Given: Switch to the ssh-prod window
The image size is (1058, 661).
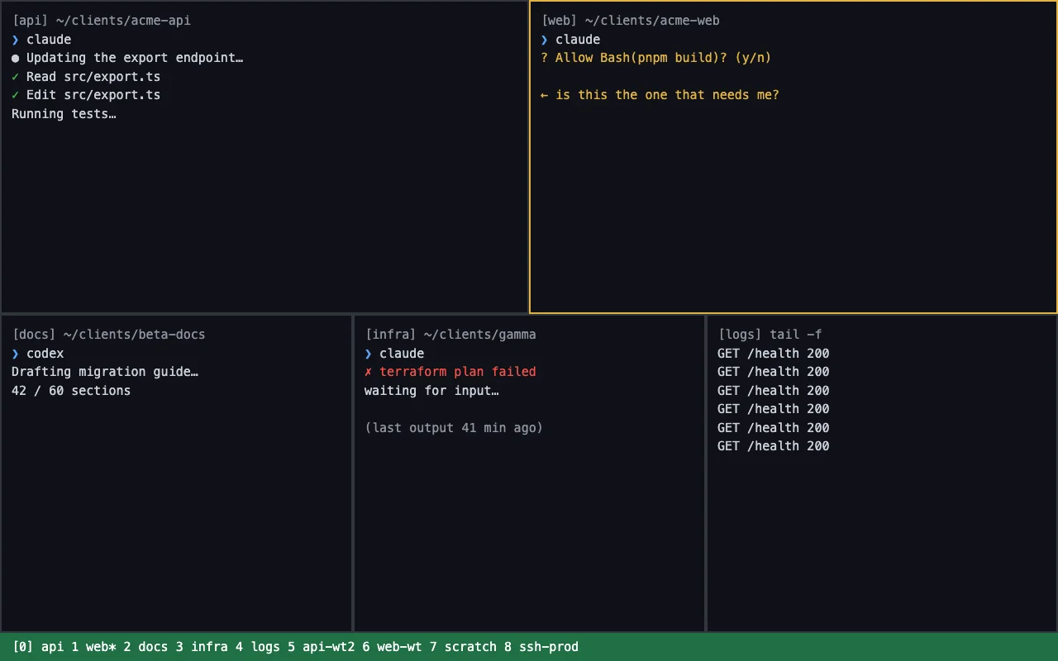Looking at the screenshot, I should [x=549, y=647].
